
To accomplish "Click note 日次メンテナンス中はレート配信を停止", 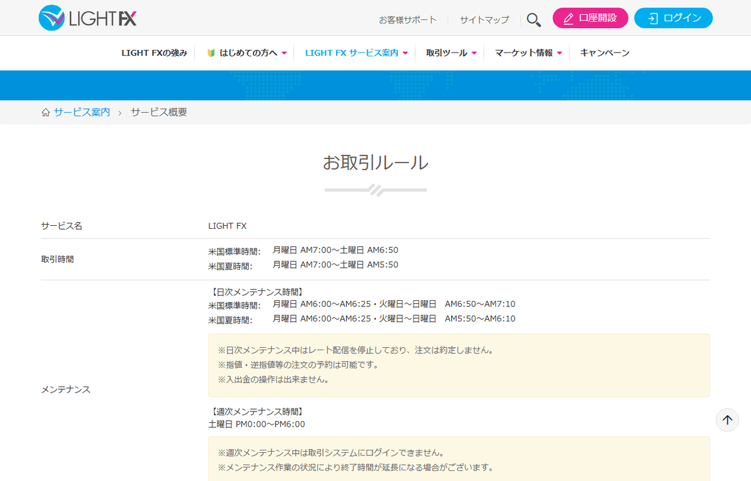I will point(355,350).
